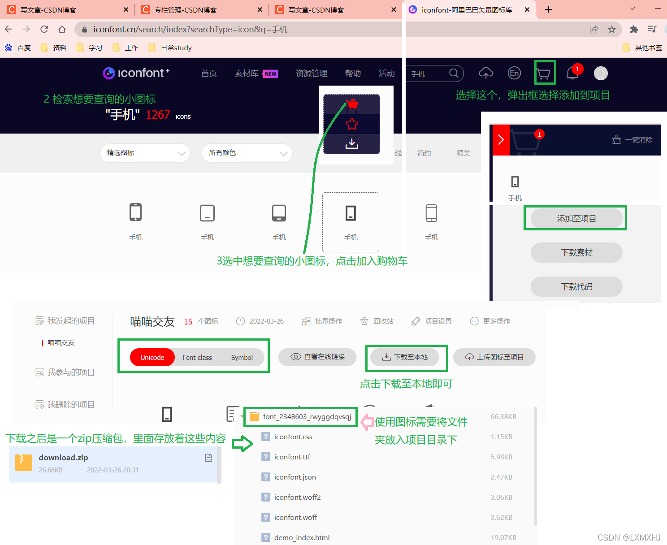667x545 pixels.
Task: Open a new browser tab
Action: (548, 9)
